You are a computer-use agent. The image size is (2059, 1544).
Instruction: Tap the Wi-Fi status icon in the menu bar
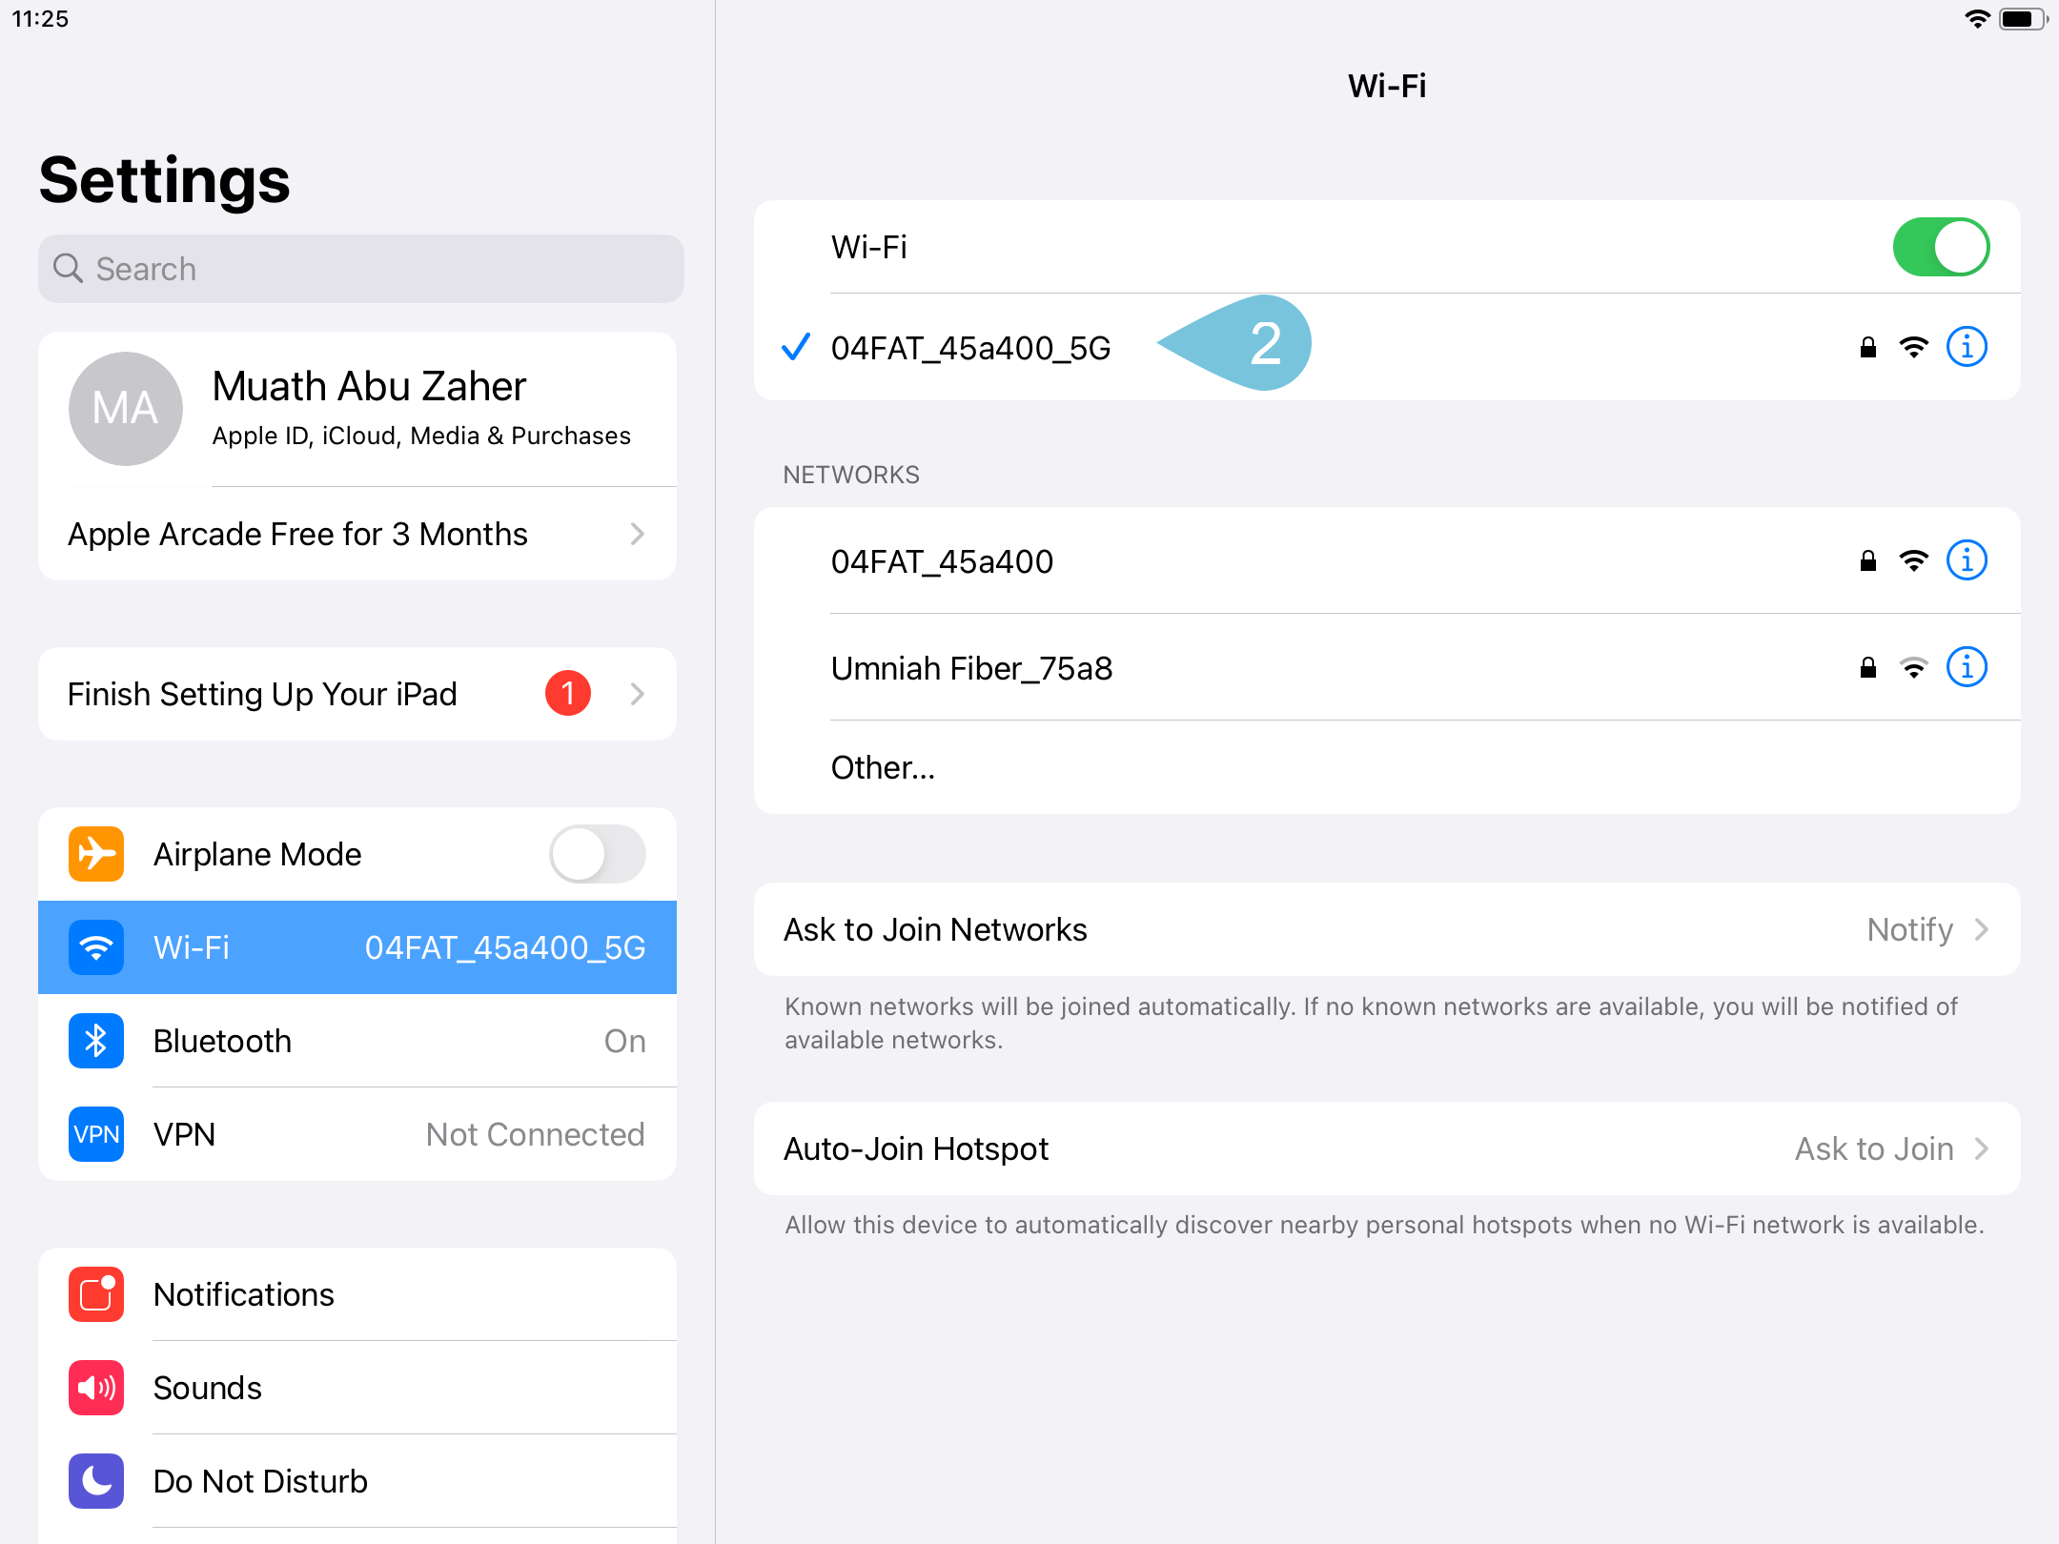coord(1977,17)
